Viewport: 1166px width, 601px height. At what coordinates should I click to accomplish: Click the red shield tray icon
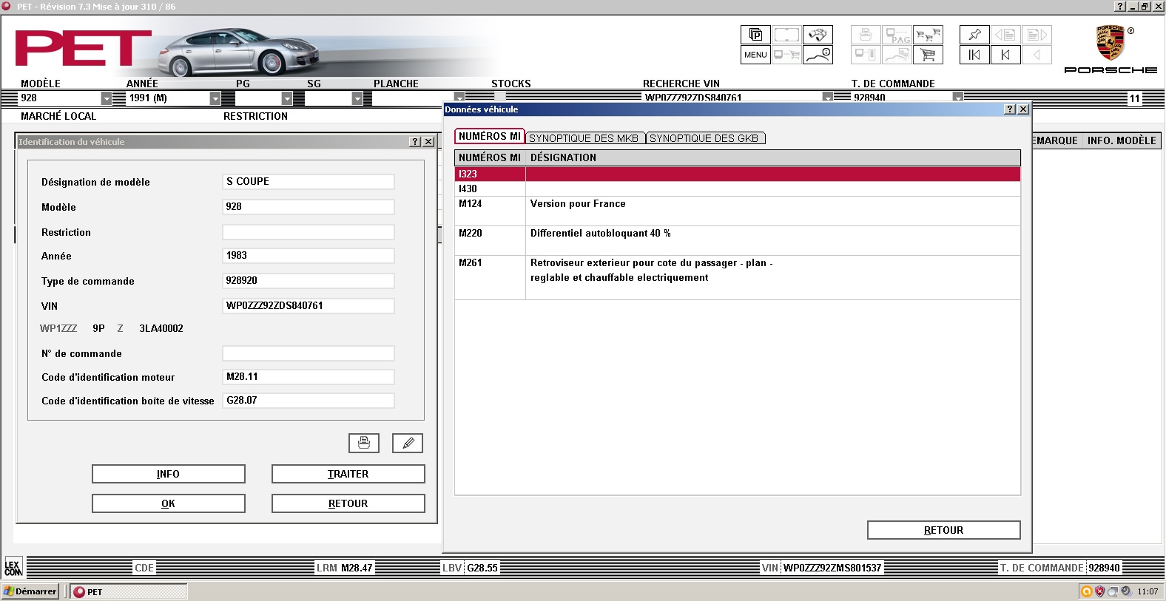(x=1099, y=591)
